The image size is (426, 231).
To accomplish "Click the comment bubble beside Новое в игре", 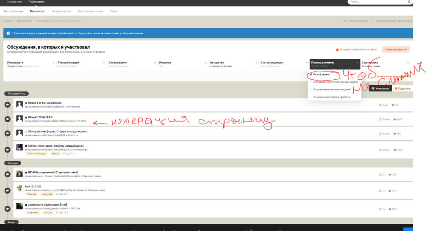I will tap(8, 104).
